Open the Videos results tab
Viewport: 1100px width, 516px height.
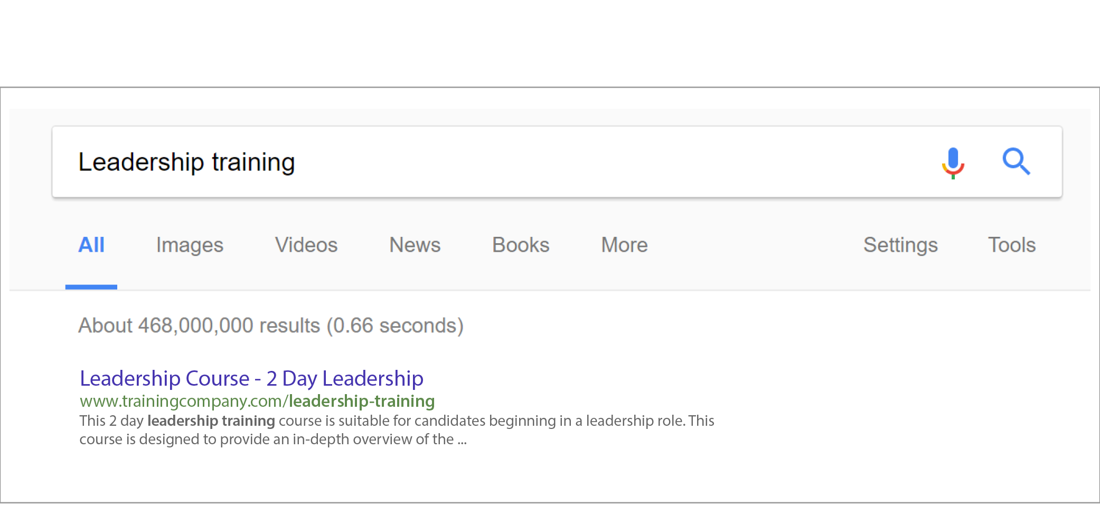(306, 245)
